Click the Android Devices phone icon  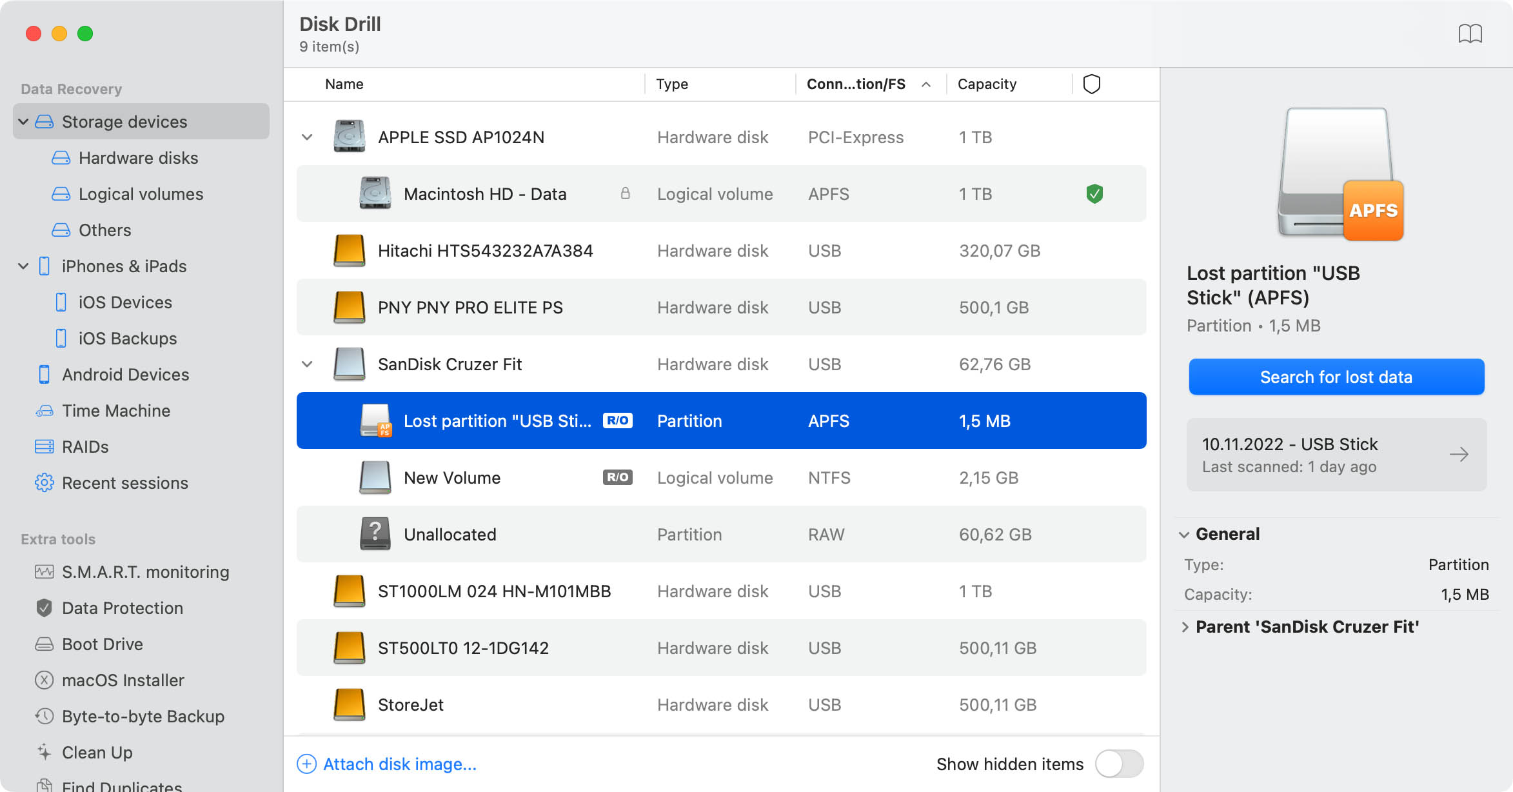tap(44, 375)
